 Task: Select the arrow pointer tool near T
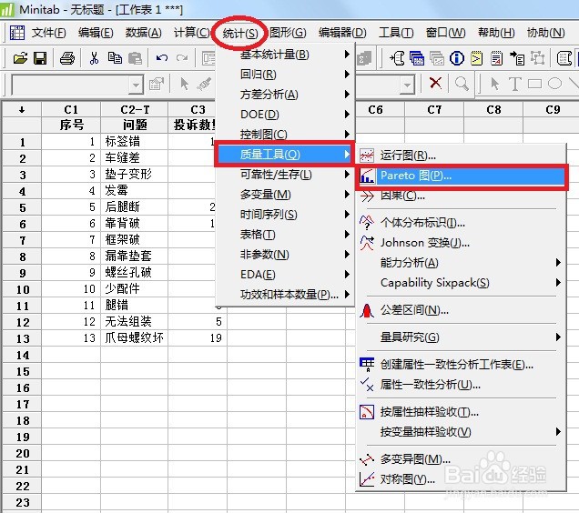pos(495,84)
